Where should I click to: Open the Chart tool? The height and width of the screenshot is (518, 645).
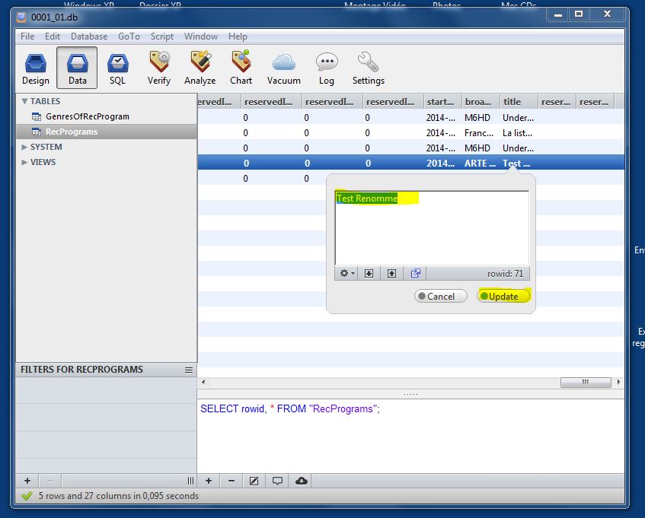pyautogui.click(x=241, y=68)
